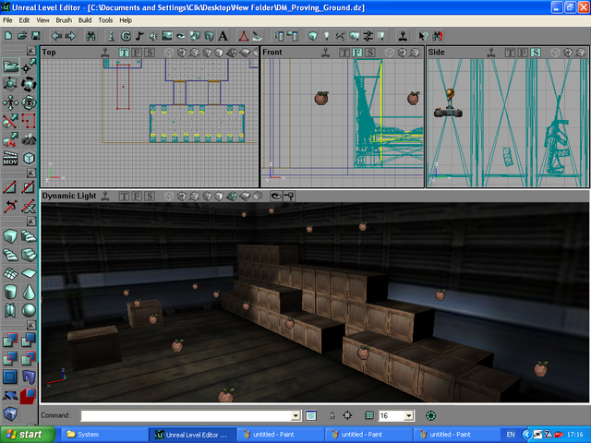Toggle Front viewport F mode button
Viewport: 591px width, 443px height.
tap(356, 52)
